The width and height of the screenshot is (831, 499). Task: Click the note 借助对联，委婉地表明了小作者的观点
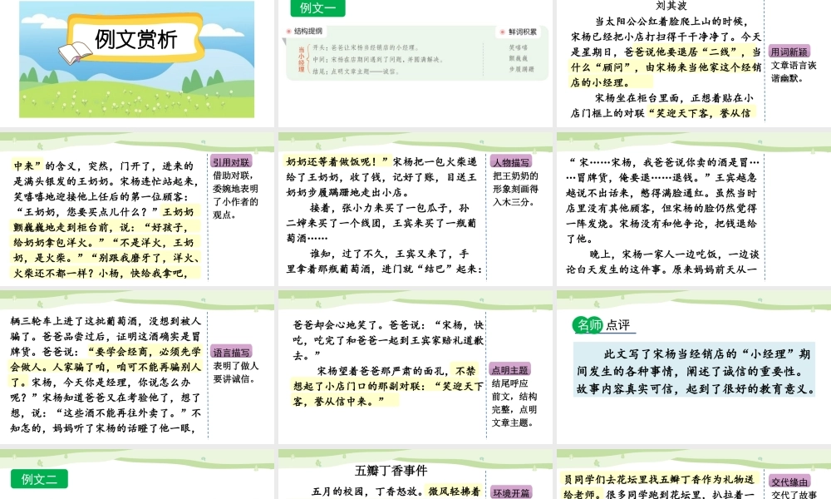click(235, 195)
